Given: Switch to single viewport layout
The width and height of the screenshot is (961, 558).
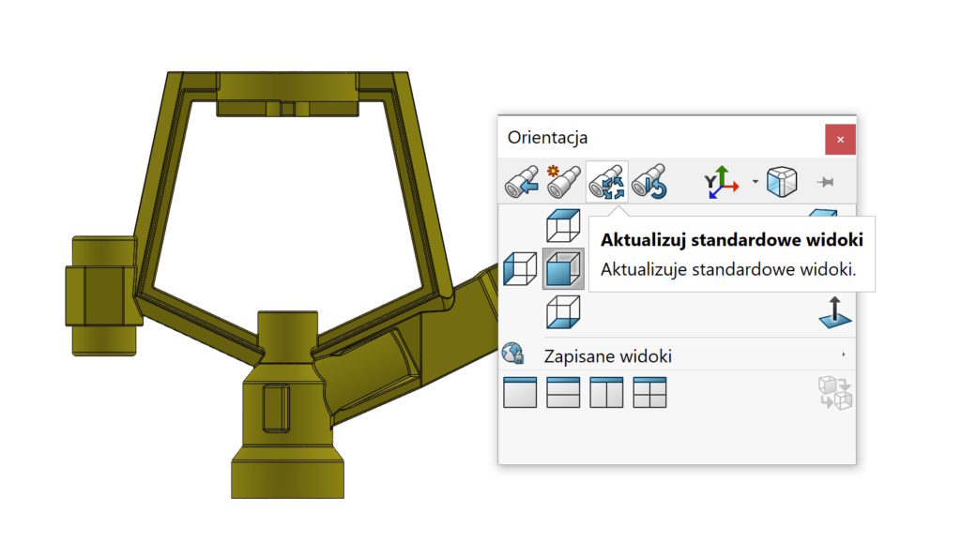Looking at the screenshot, I should pos(520,392).
